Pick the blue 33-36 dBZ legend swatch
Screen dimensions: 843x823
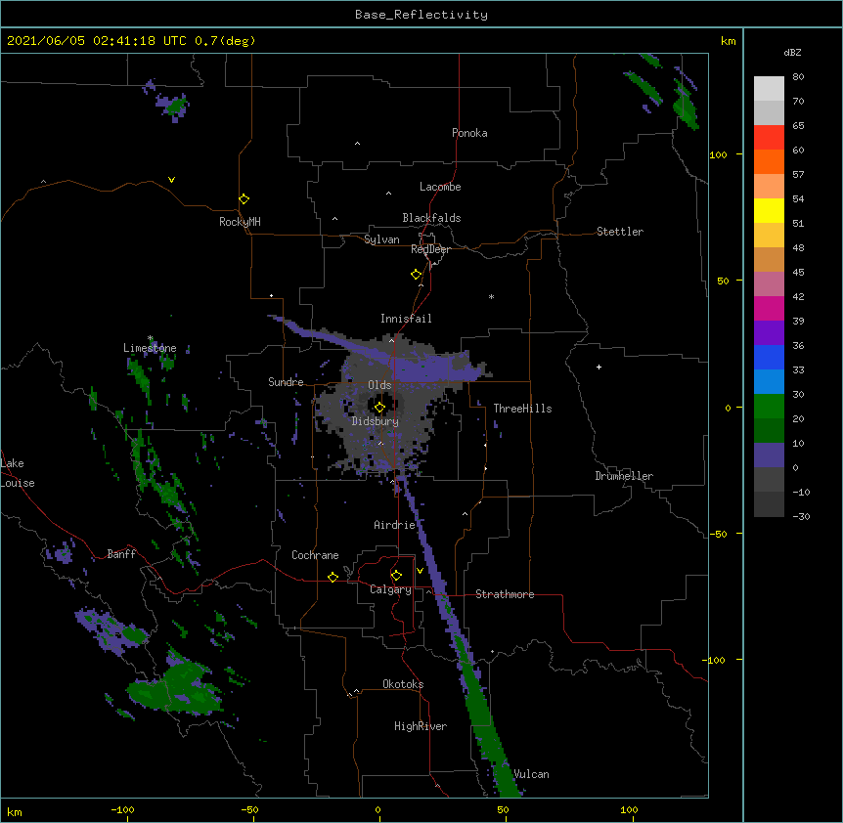click(769, 357)
